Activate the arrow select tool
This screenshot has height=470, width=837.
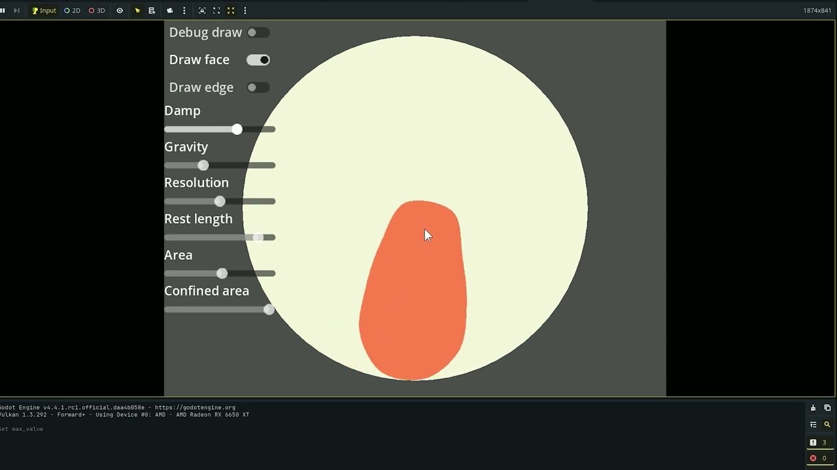pos(137,10)
